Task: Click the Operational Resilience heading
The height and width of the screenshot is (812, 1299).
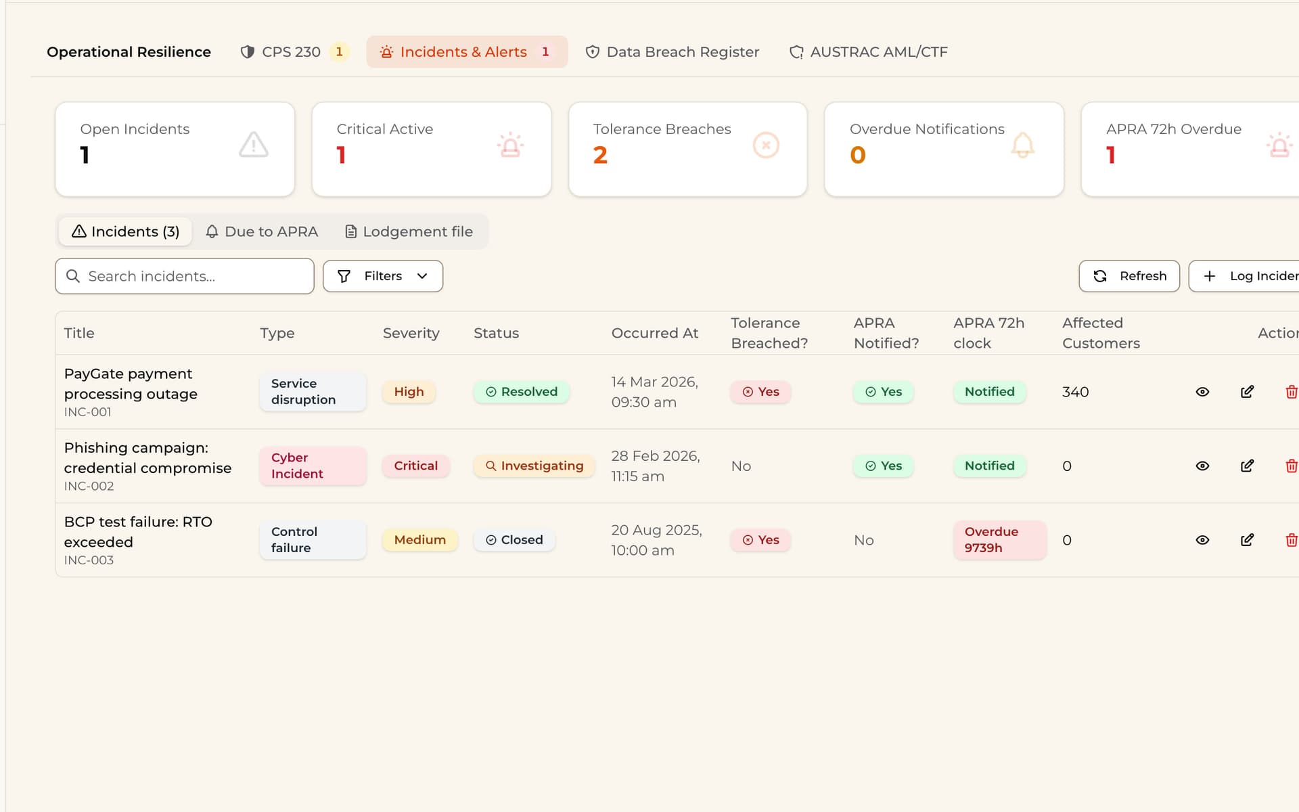Action: [x=129, y=52]
